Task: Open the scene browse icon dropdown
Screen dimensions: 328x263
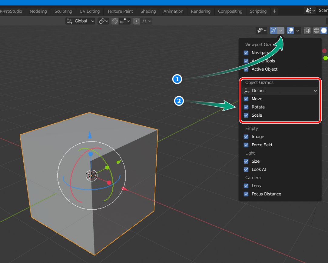Action: (310, 10)
